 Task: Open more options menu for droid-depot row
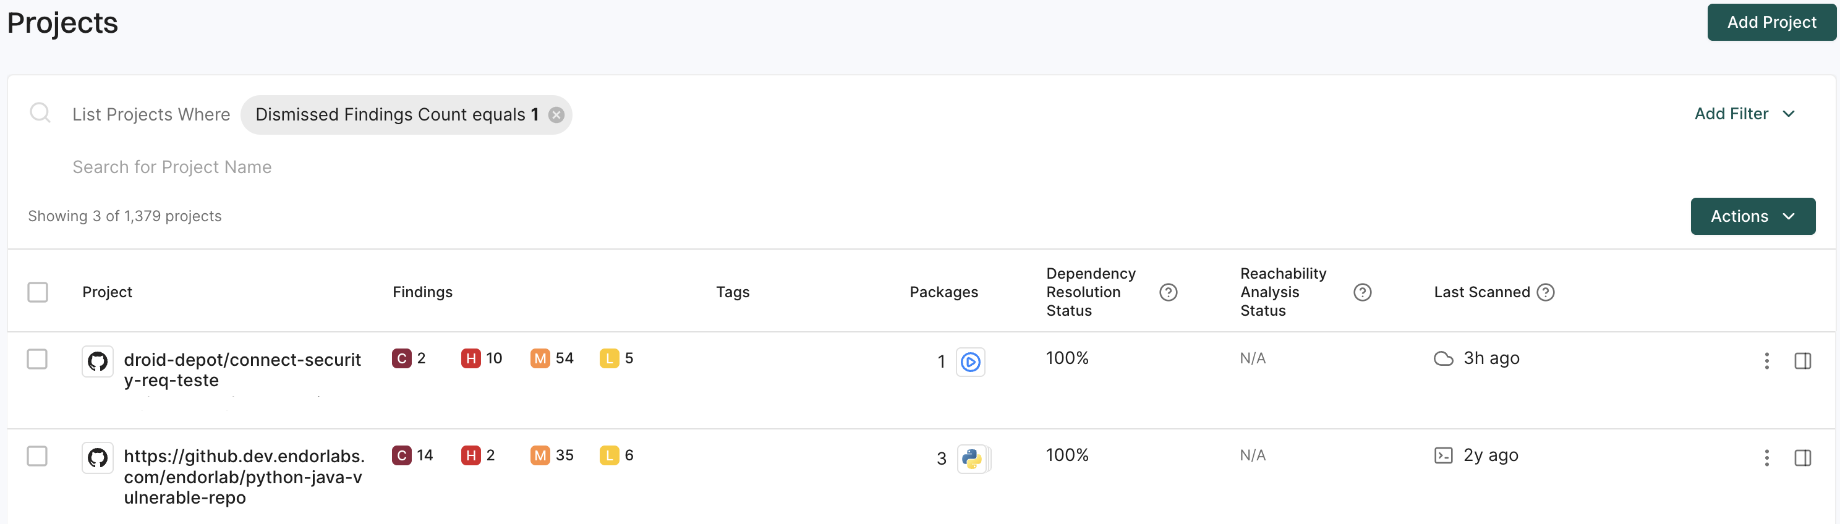pos(1766,361)
